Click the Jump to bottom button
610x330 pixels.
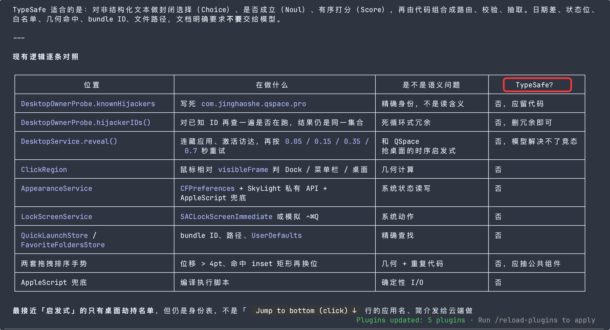306,311
